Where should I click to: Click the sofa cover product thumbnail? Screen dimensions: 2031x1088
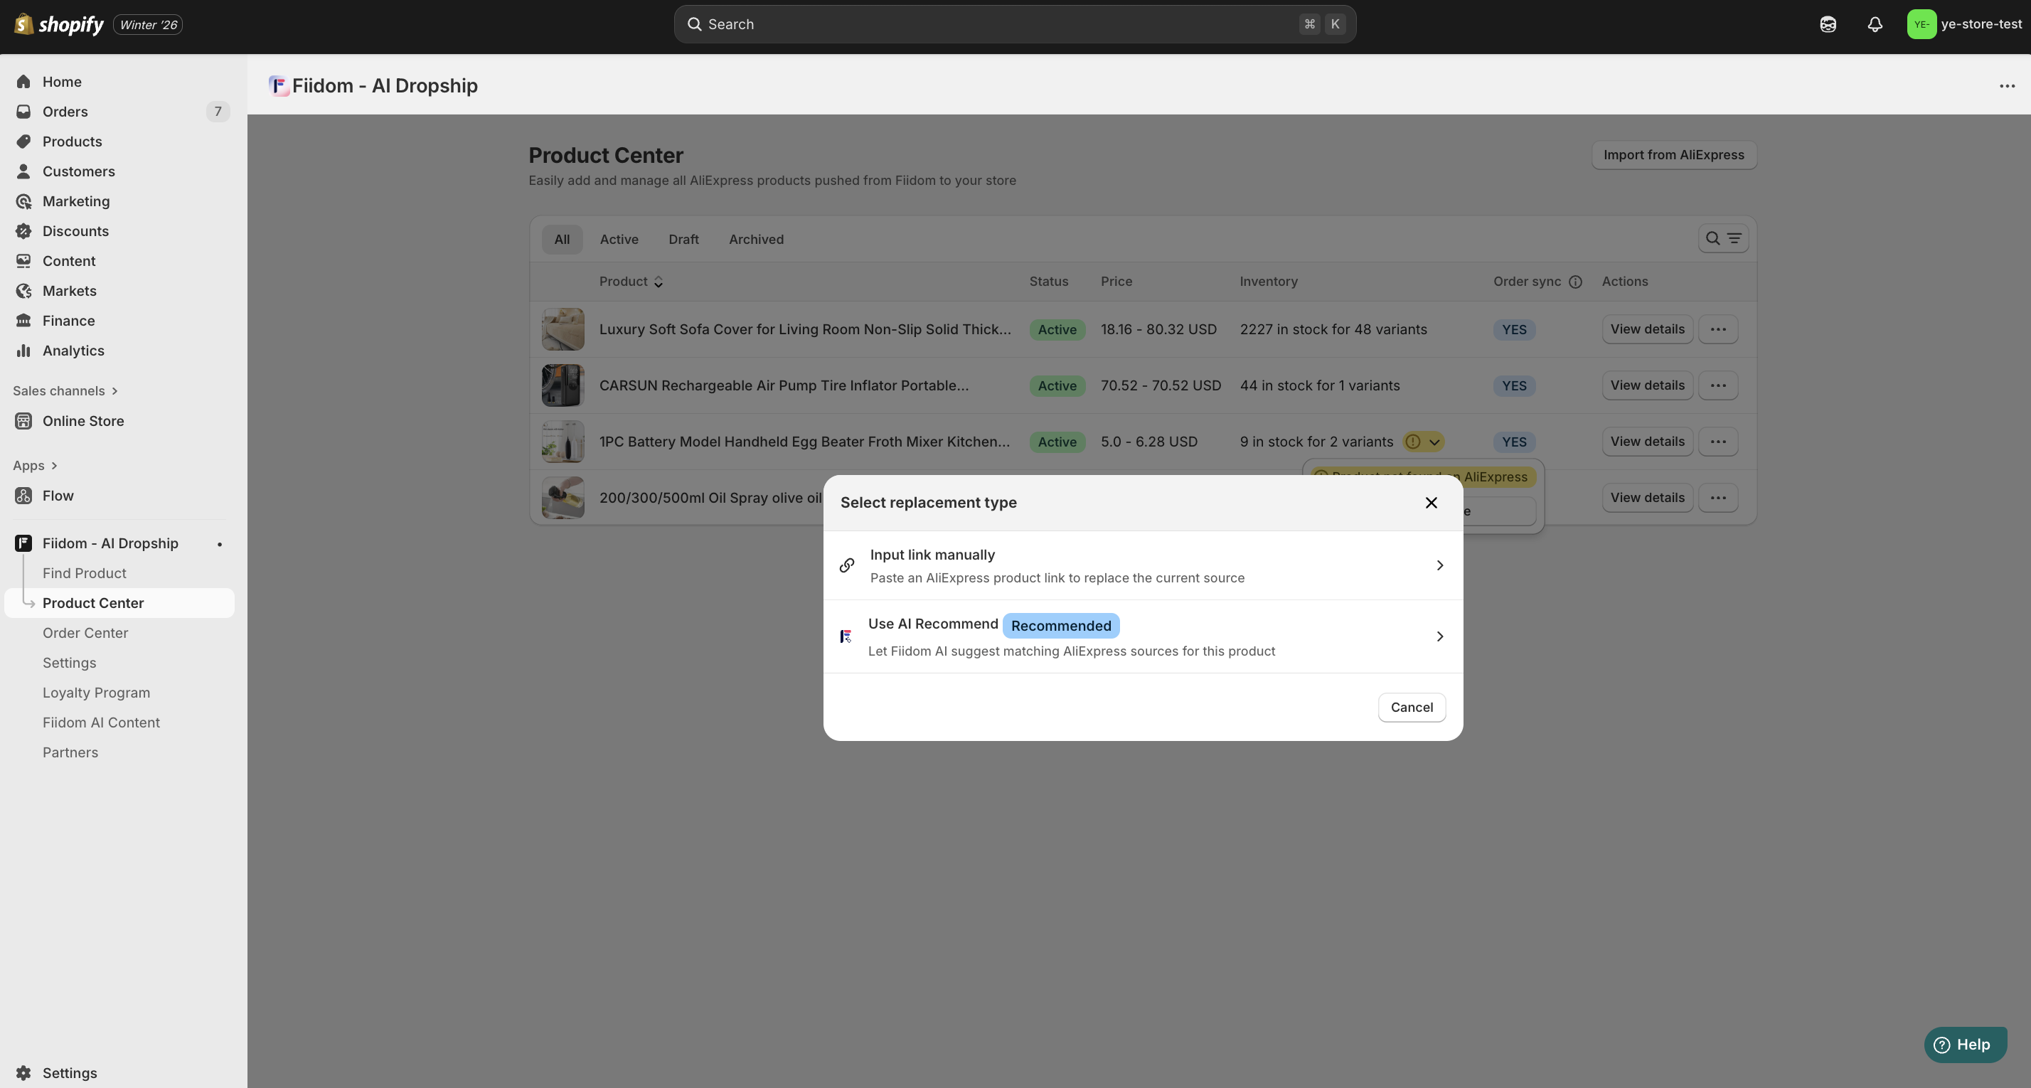click(x=562, y=329)
